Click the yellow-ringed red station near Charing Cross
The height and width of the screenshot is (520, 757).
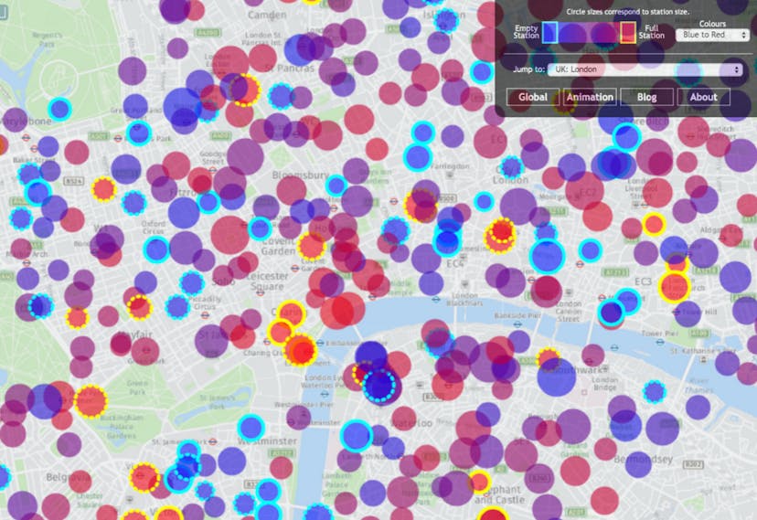tap(300, 350)
